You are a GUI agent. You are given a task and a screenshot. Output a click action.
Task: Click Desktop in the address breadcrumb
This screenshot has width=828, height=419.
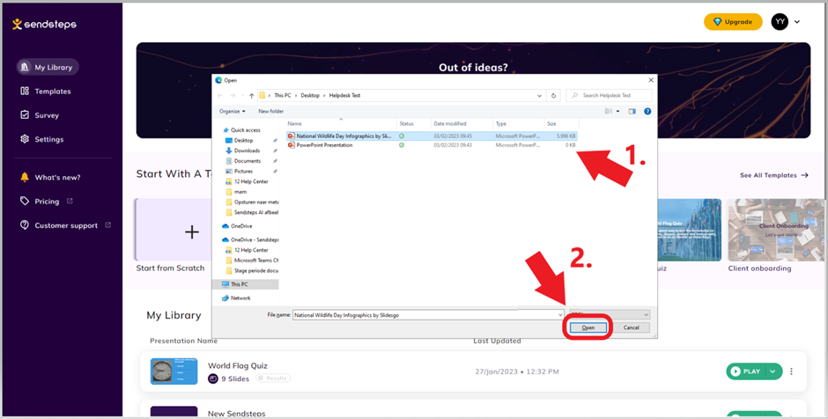(310, 96)
